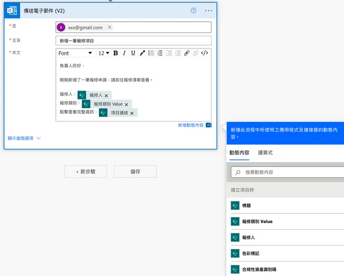Switch to the 運算式 tab
The image size is (344, 276).
tap(265, 153)
